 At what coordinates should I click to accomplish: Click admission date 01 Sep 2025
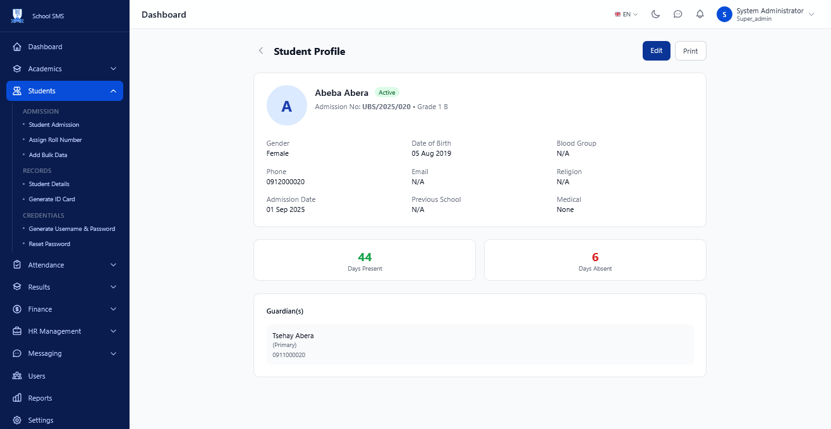(x=286, y=209)
